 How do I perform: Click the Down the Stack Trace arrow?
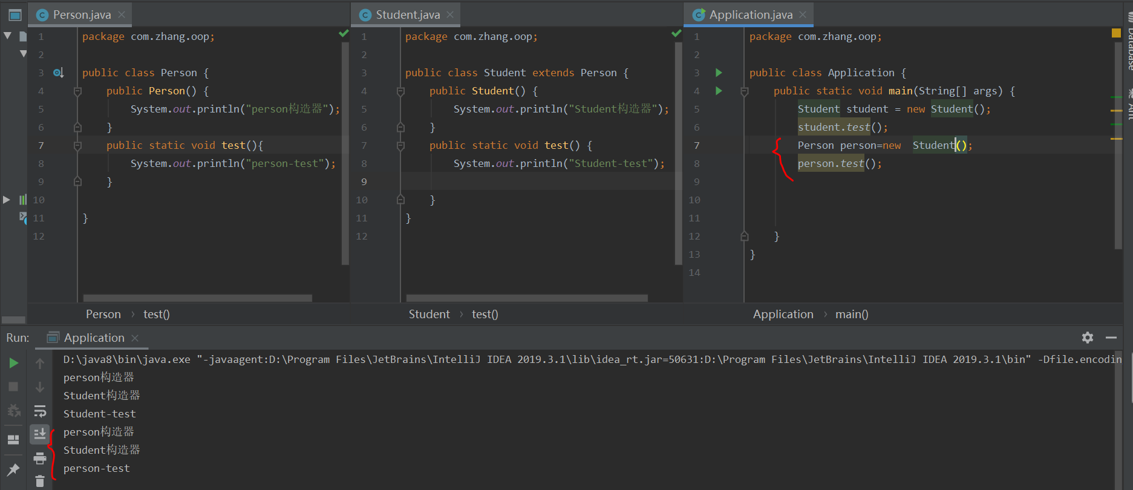[x=40, y=387]
